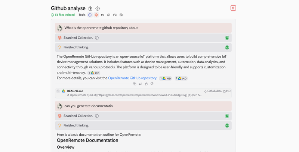
Task: Expand Searched Collection under the openremote repository question
Action: [x=144, y=38]
